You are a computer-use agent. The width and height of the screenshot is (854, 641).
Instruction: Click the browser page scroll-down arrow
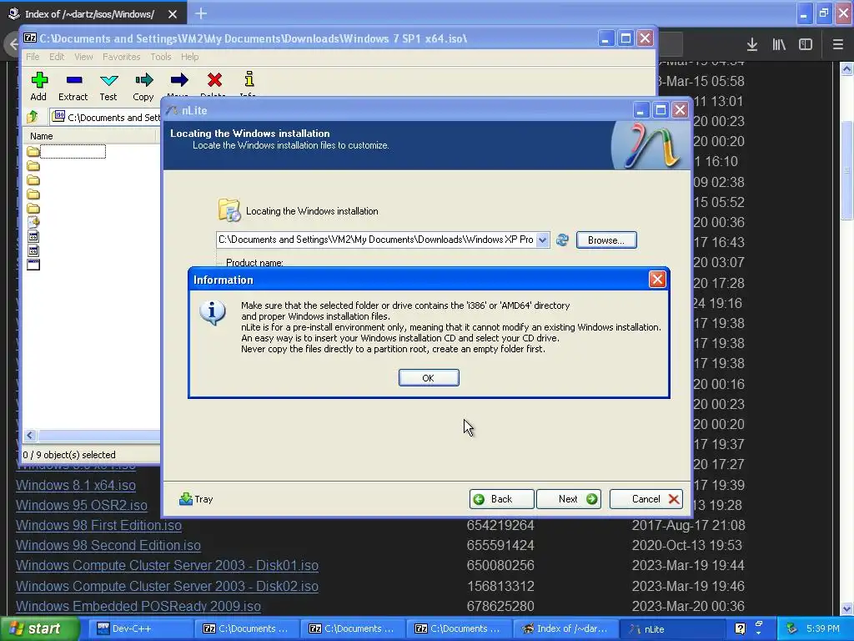point(846,608)
